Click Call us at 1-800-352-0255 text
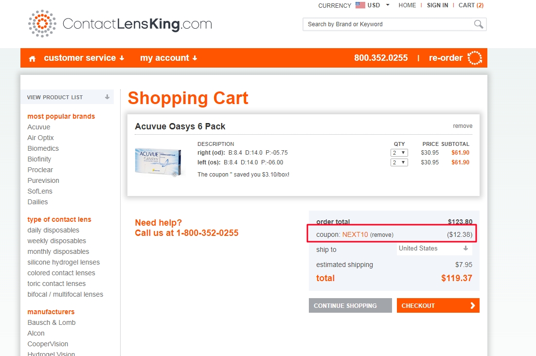Viewport: 536px width, 356px height. coord(187,233)
